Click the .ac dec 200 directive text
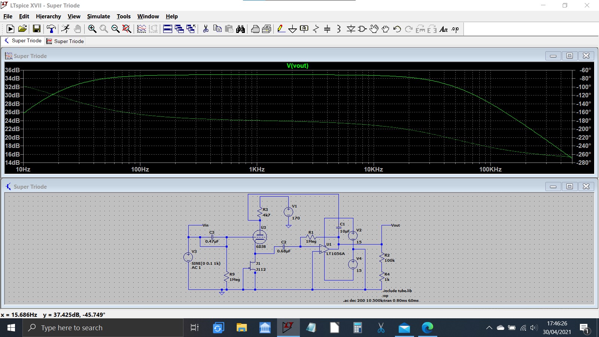Image resolution: width=599 pixels, height=337 pixels. (x=362, y=301)
